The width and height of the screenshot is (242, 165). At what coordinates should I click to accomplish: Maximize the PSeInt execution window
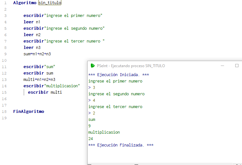tap(237, 66)
